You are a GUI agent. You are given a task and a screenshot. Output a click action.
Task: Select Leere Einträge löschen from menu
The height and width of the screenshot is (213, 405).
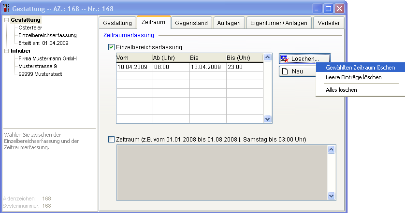pos(354,77)
